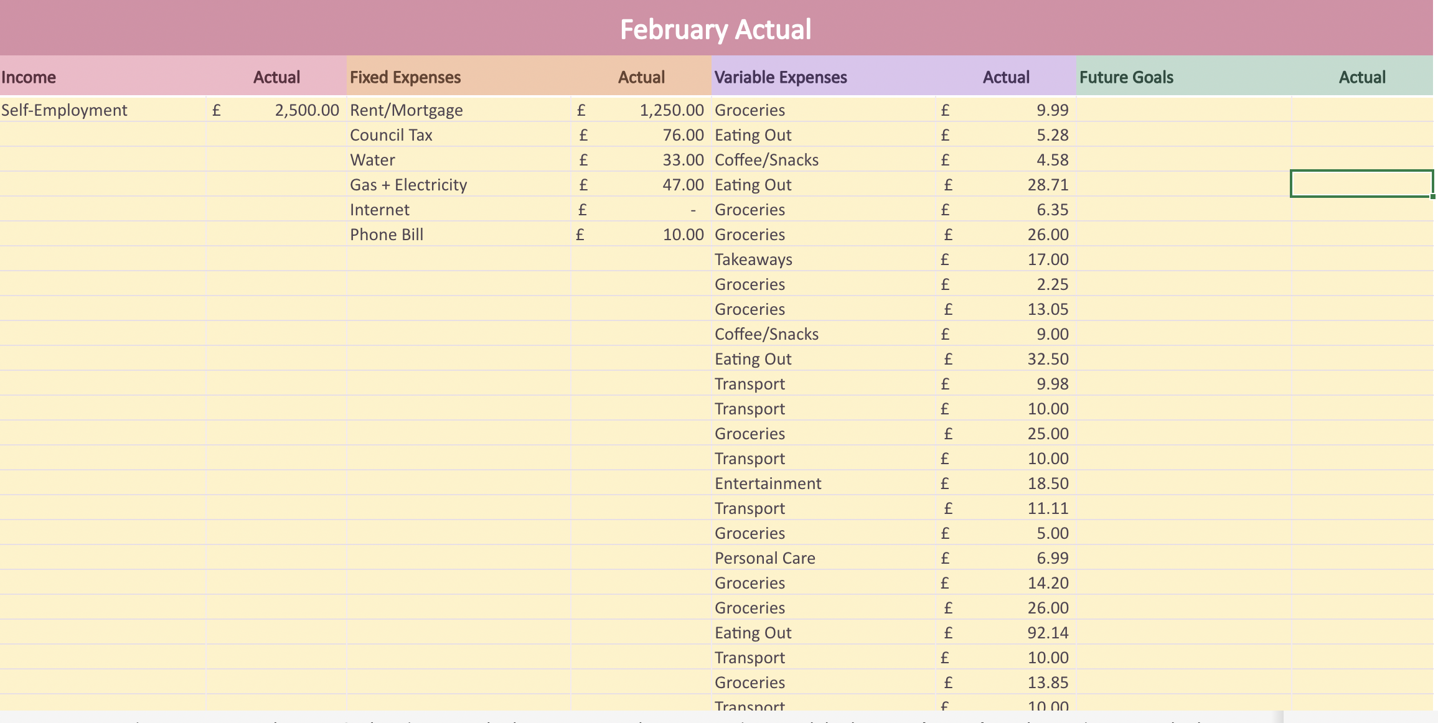Click the "Variable Expenses" header cell

pos(824,77)
